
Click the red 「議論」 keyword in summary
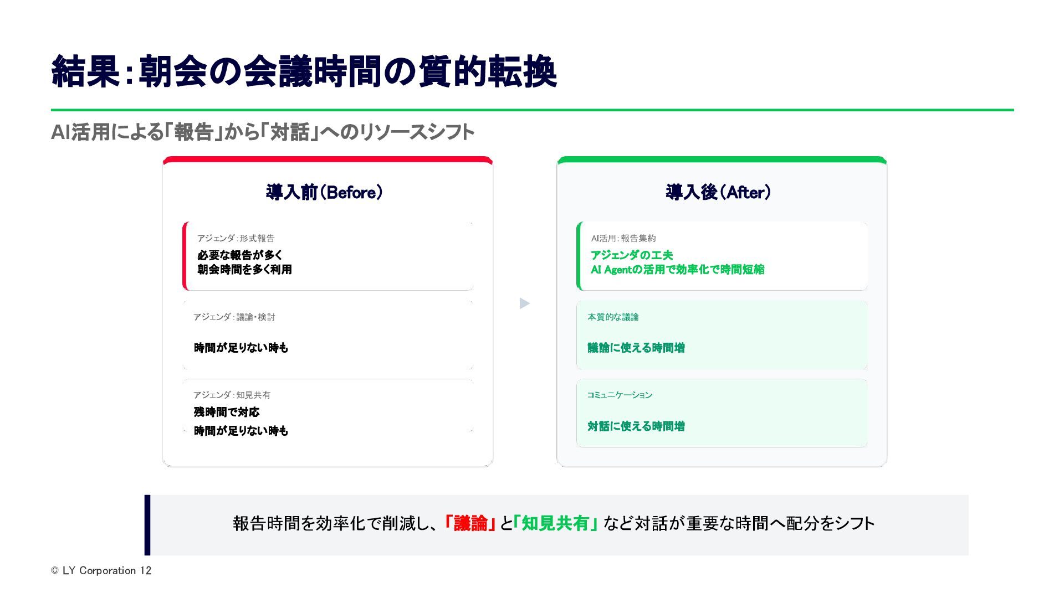pyautogui.click(x=470, y=523)
